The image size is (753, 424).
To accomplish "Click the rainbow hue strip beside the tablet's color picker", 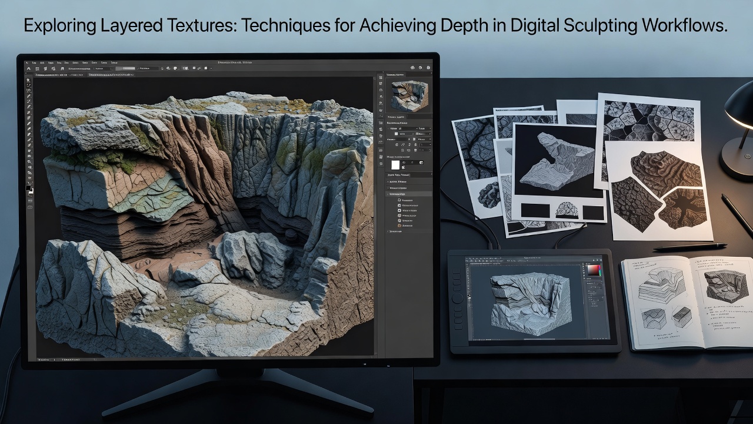I will click(x=600, y=270).
